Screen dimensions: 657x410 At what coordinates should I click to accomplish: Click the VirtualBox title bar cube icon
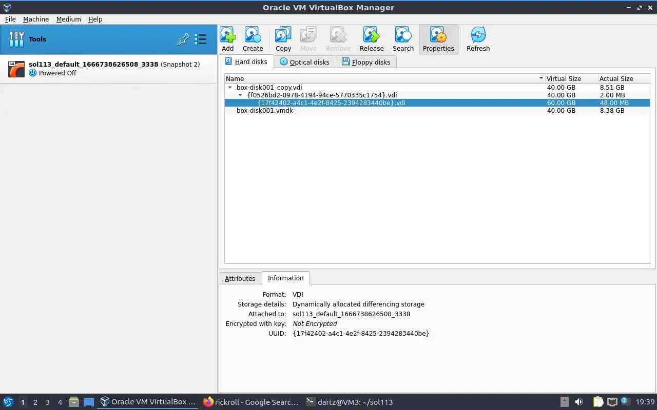tap(7, 7)
